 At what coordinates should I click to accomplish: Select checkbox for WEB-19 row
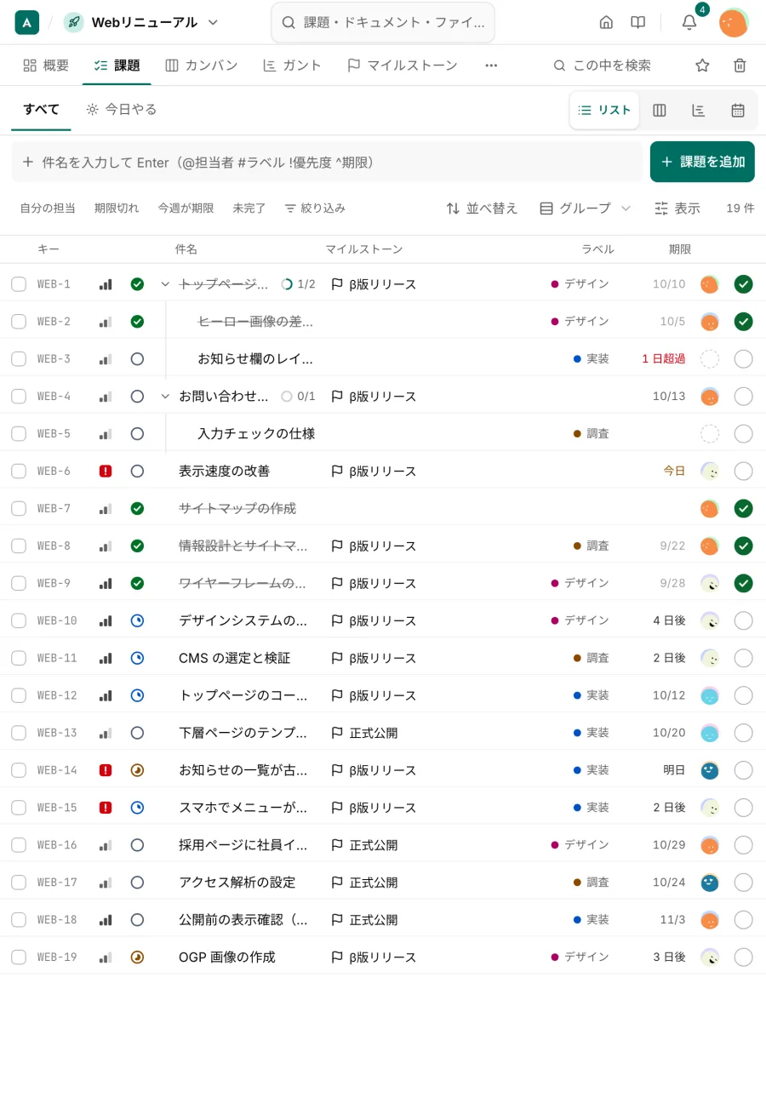[19, 957]
